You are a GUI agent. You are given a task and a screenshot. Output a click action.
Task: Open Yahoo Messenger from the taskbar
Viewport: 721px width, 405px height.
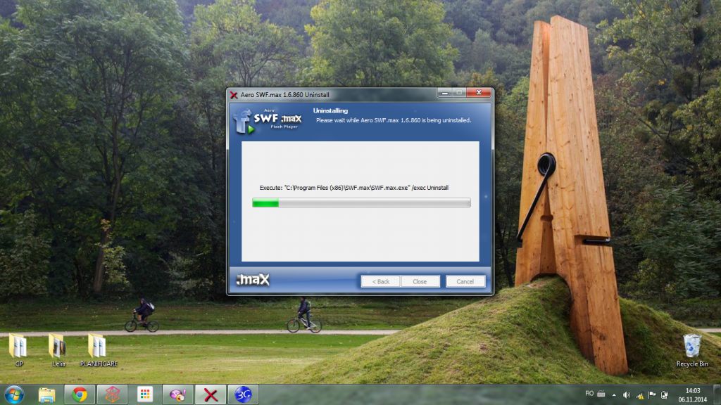pos(178,395)
